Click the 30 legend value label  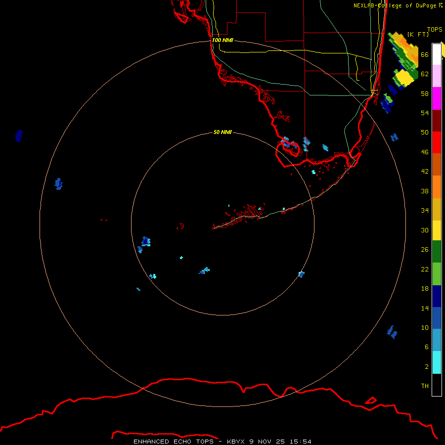pyautogui.click(x=425, y=230)
